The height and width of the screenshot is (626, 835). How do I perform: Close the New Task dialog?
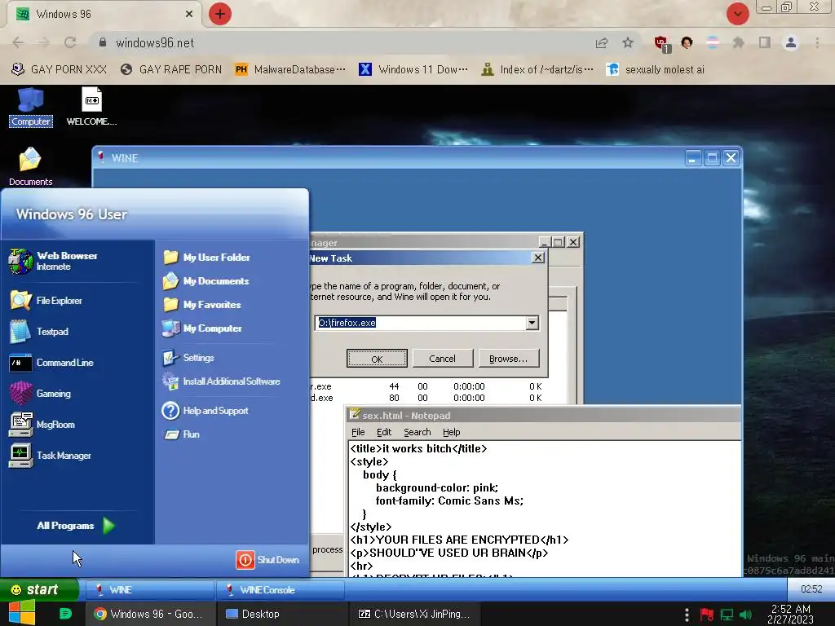[538, 258]
